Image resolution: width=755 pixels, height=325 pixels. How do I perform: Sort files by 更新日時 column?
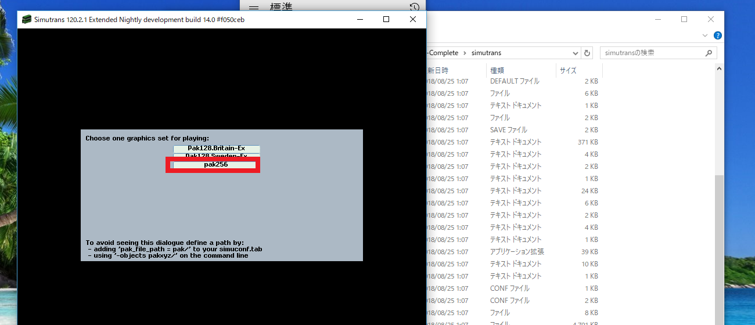click(x=456, y=70)
